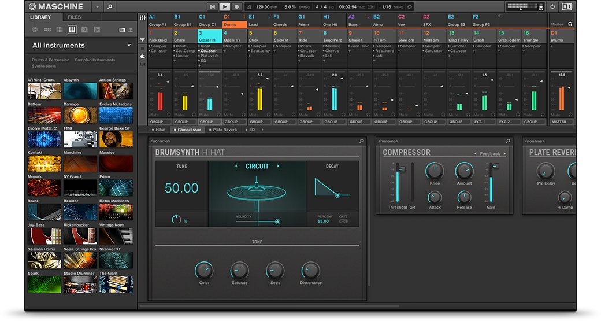The width and height of the screenshot is (601, 321).
Task: Click the Restart transport button
Action: point(213,7)
